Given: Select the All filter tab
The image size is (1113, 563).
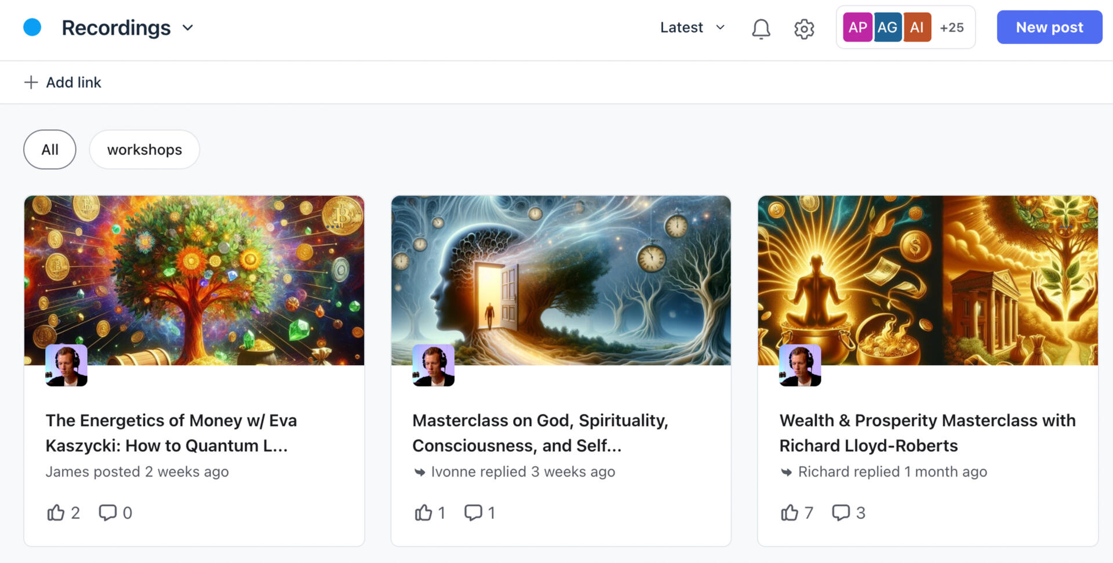Looking at the screenshot, I should [x=50, y=150].
